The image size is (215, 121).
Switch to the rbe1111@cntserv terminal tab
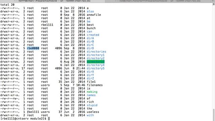pyautogui.click(x=52, y=1)
